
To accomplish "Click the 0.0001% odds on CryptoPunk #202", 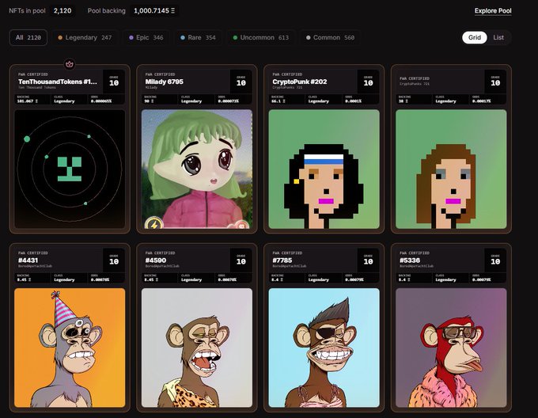I will tap(354, 101).
